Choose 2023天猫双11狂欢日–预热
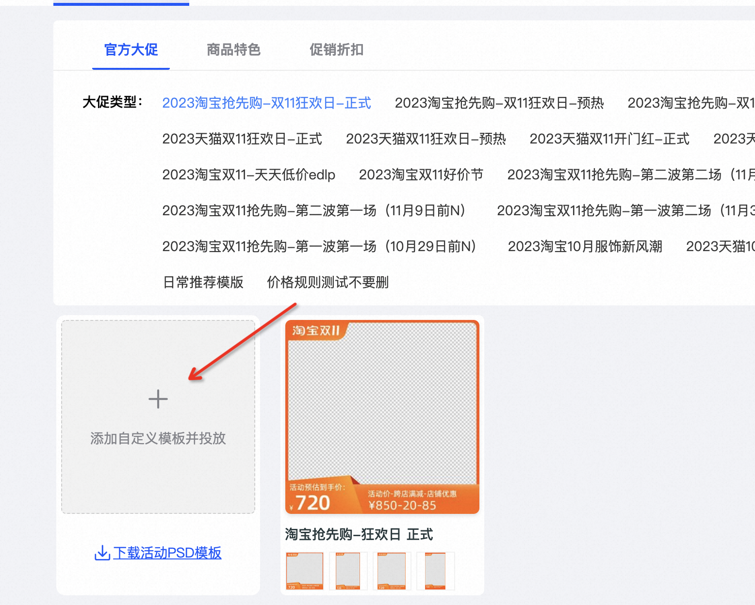 click(x=426, y=139)
